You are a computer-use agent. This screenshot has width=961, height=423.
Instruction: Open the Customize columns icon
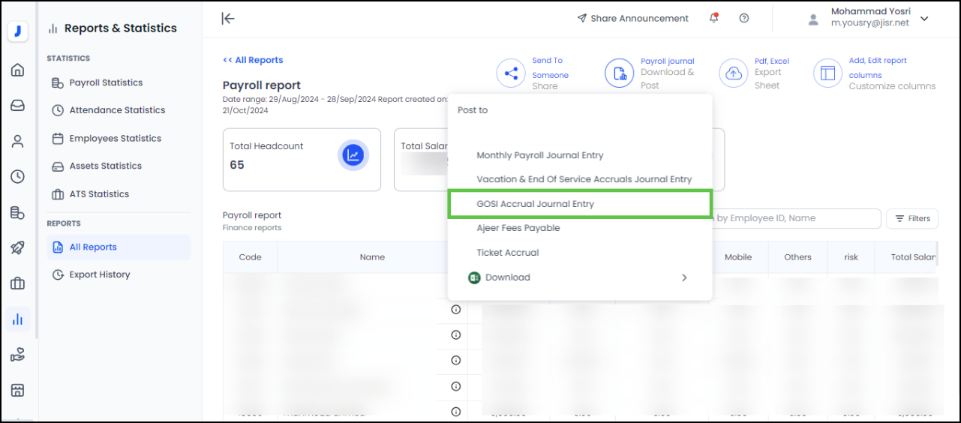coord(828,73)
